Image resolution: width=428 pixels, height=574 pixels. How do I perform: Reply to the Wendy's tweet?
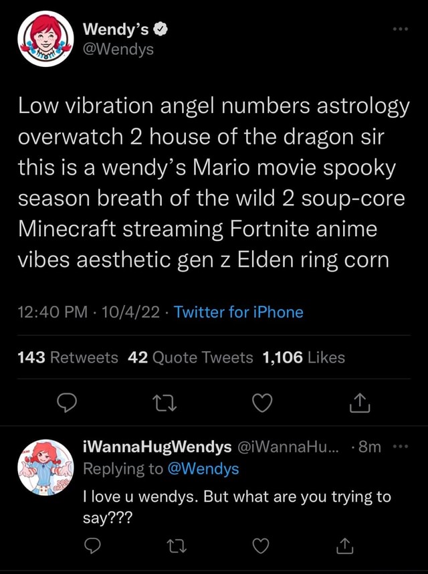[66, 402]
